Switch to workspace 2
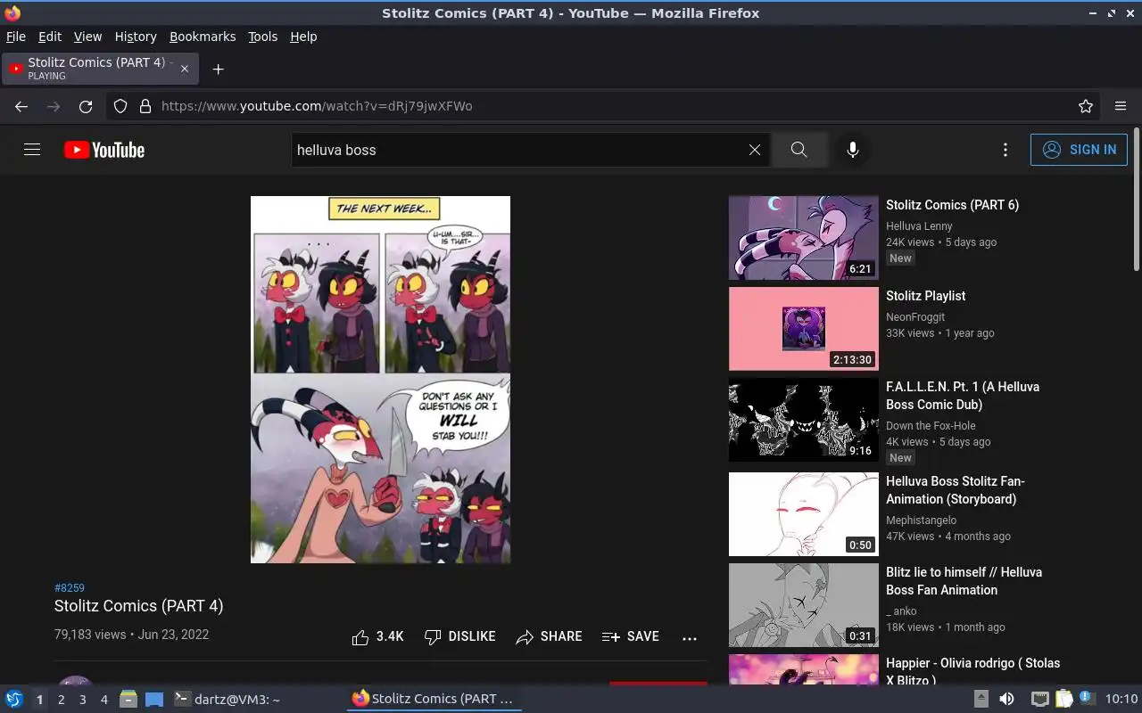 click(x=61, y=700)
